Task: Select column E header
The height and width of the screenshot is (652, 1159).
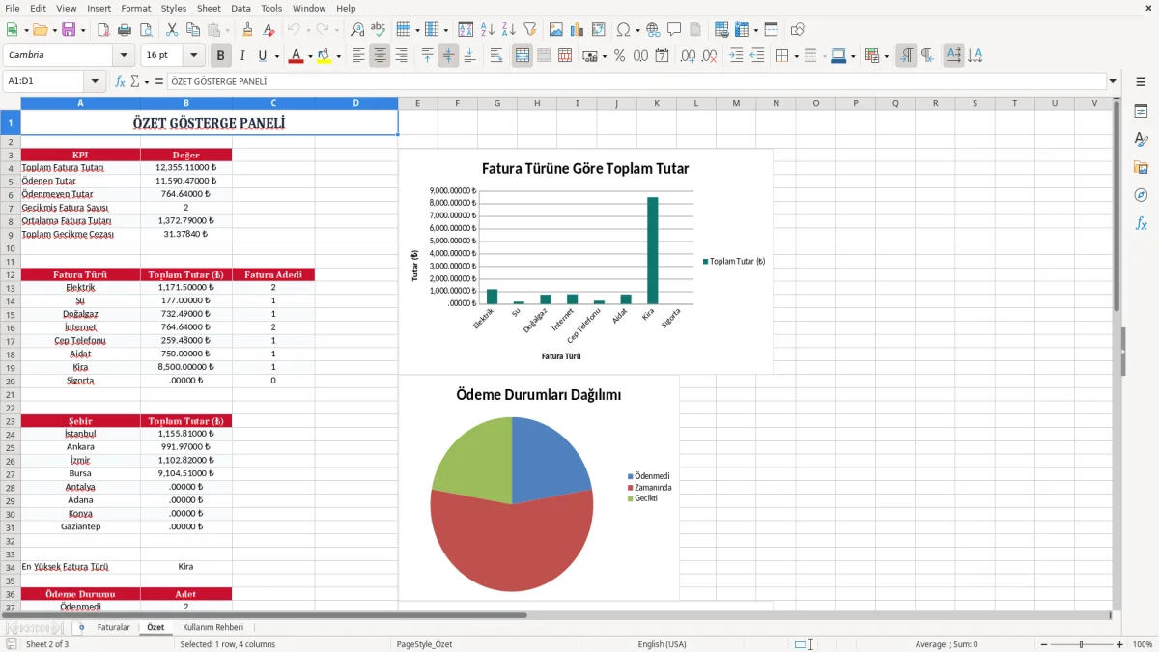Action: [417, 103]
